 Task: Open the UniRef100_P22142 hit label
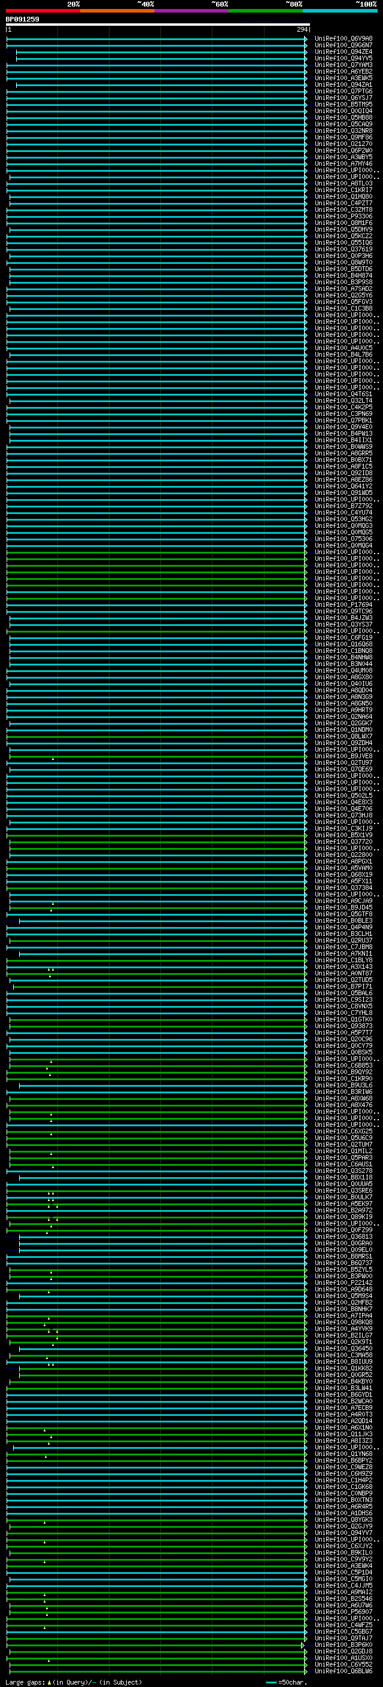point(343,1283)
